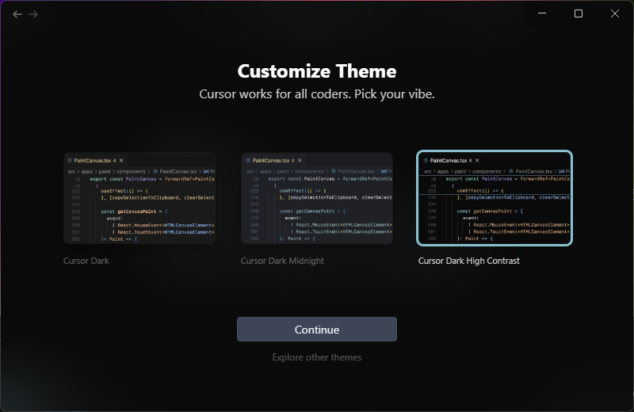The height and width of the screenshot is (412, 634).
Task: Close the Cursor setup window
Action: click(x=615, y=13)
